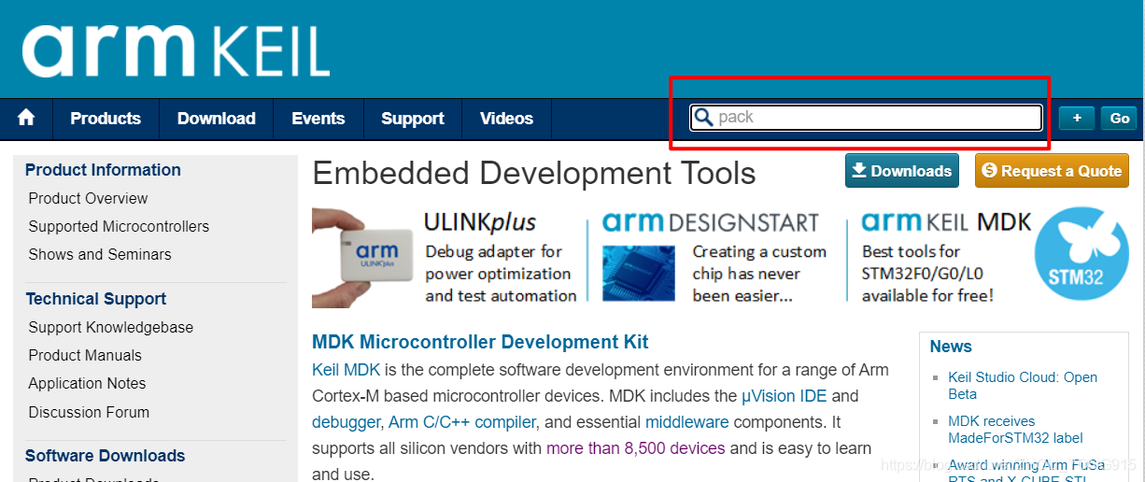Open Keil Studio Cloud: Open Beta news
Viewport: 1145px width, 482px height.
[x=1023, y=386]
